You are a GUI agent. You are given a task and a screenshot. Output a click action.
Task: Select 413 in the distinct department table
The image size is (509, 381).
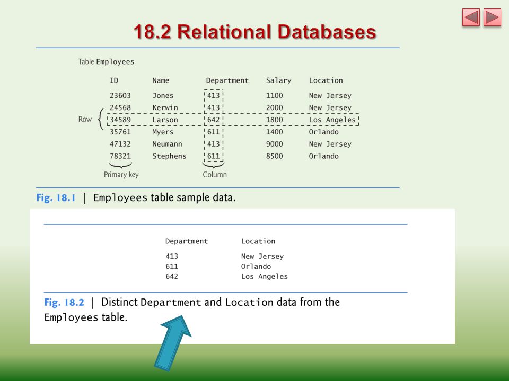pos(172,256)
